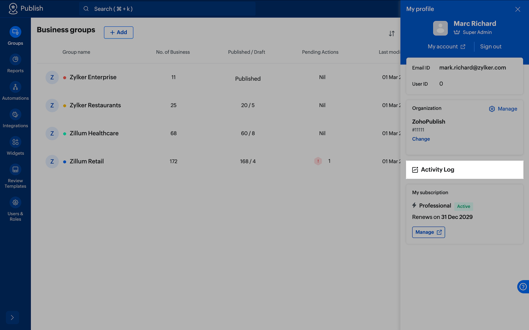Open the Zylker Restaurants group
The width and height of the screenshot is (529, 330).
[95, 105]
